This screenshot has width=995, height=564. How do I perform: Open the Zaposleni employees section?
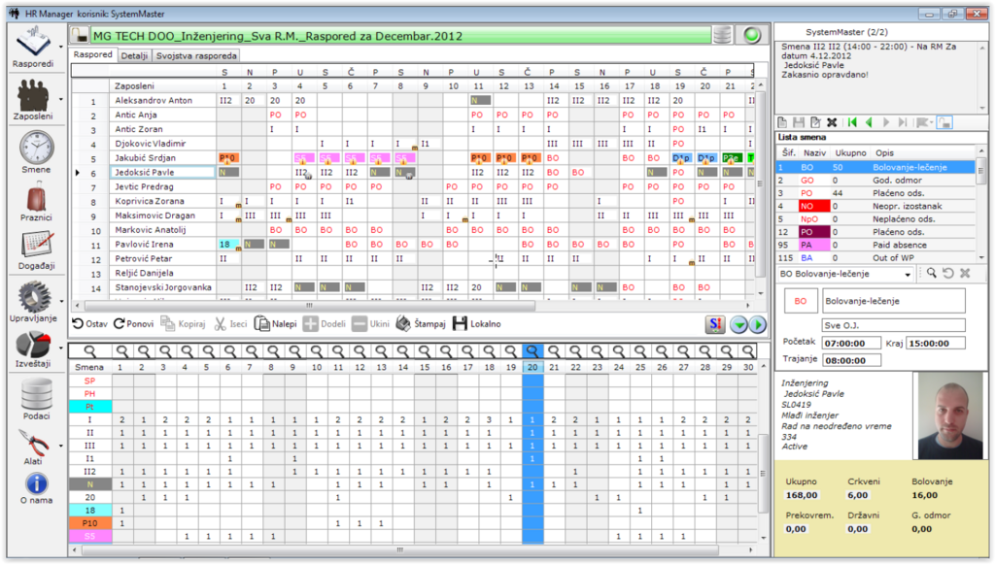[x=35, y=99]
